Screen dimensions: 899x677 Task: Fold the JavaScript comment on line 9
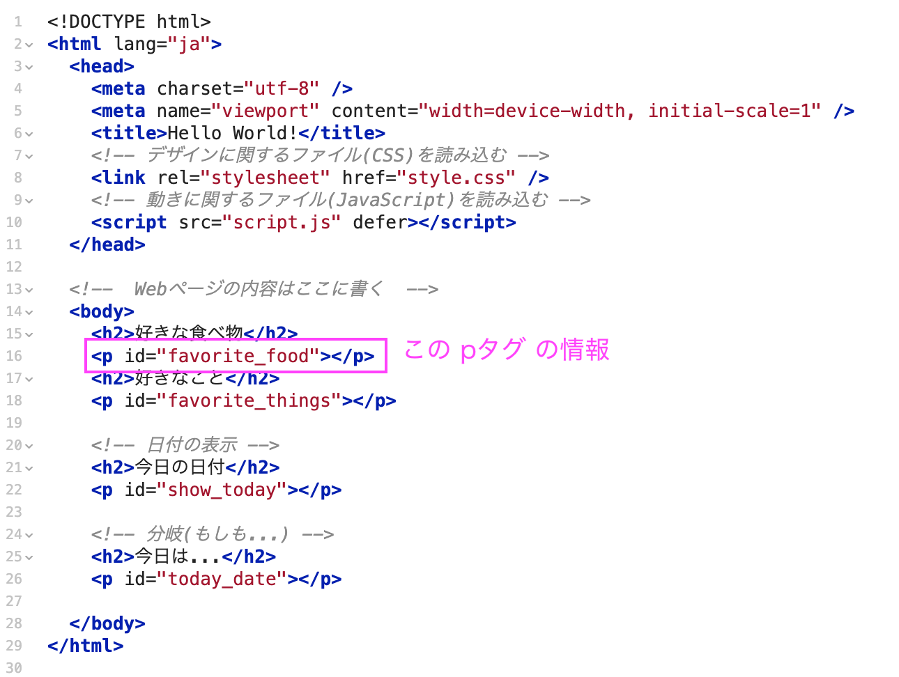pos(29,201)
